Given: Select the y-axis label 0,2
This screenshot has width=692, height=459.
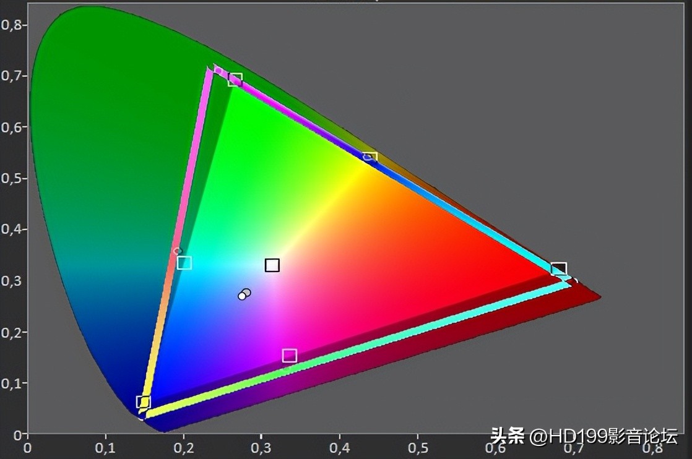Looking at the screenshot, I should tap(11, 332).
